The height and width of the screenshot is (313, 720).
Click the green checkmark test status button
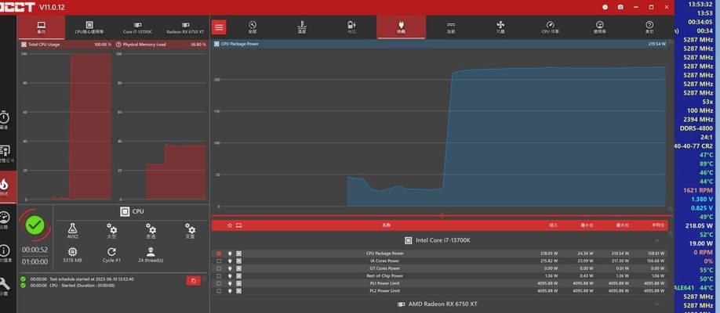[x=35, y=225]
